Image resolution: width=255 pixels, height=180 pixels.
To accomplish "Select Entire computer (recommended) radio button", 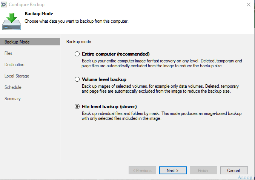I will tap(77, 54).
